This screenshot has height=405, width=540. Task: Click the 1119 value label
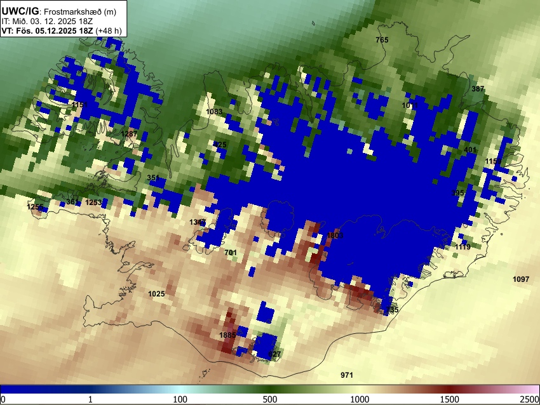[x=463, y=247]
